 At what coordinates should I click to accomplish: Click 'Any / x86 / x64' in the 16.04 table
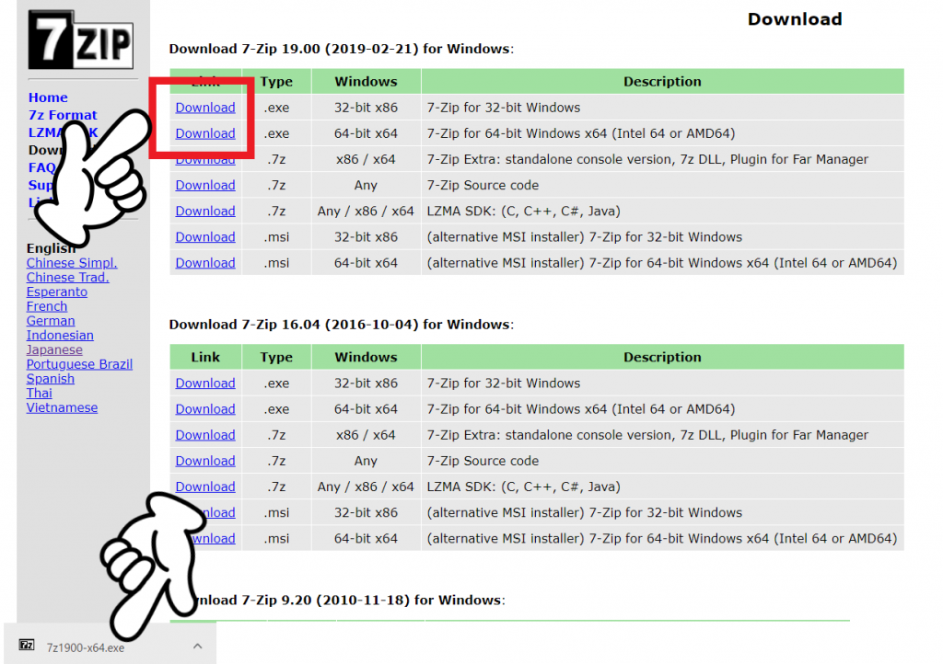(x=366, y=487)
